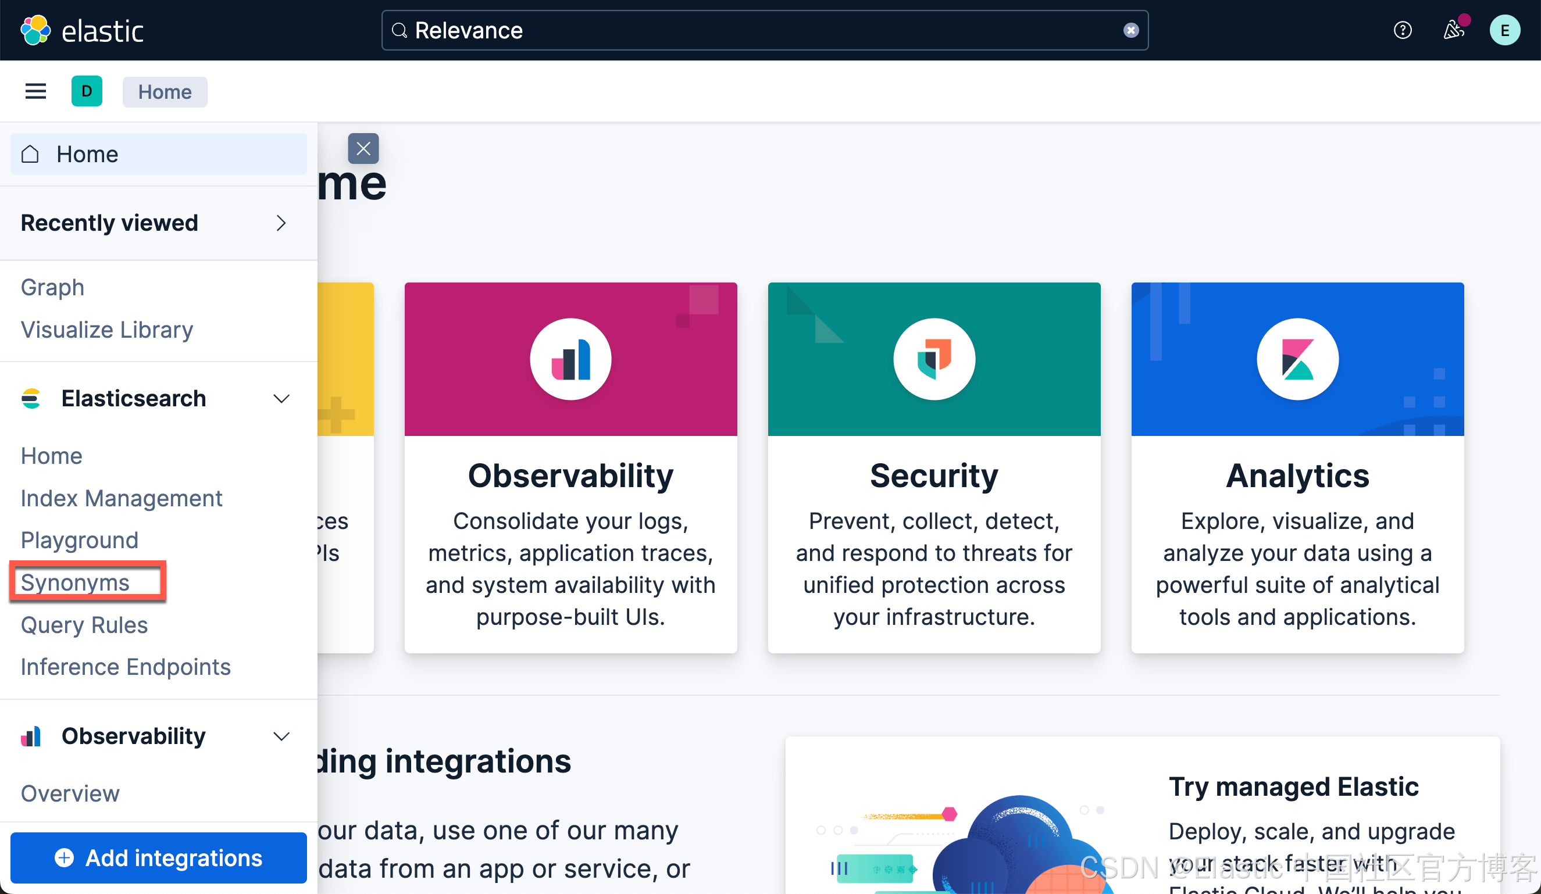Open the Home breadcrumb tab
Image resolution: width=1541 pixels, height=894 pixels.
pyautogui.click(x=165, y=92)
